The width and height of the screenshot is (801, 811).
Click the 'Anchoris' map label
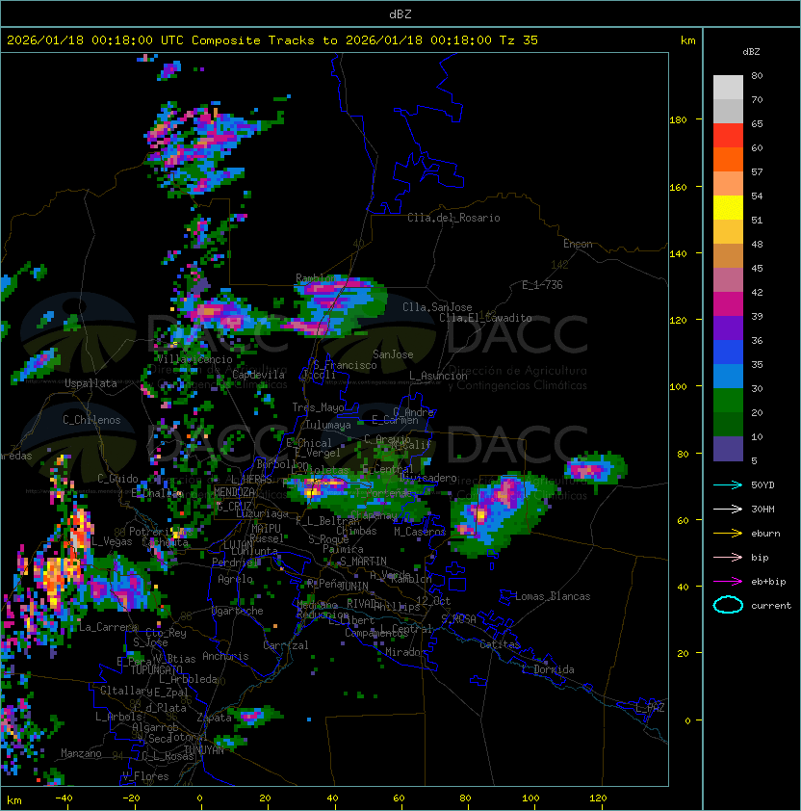[225, 656]
